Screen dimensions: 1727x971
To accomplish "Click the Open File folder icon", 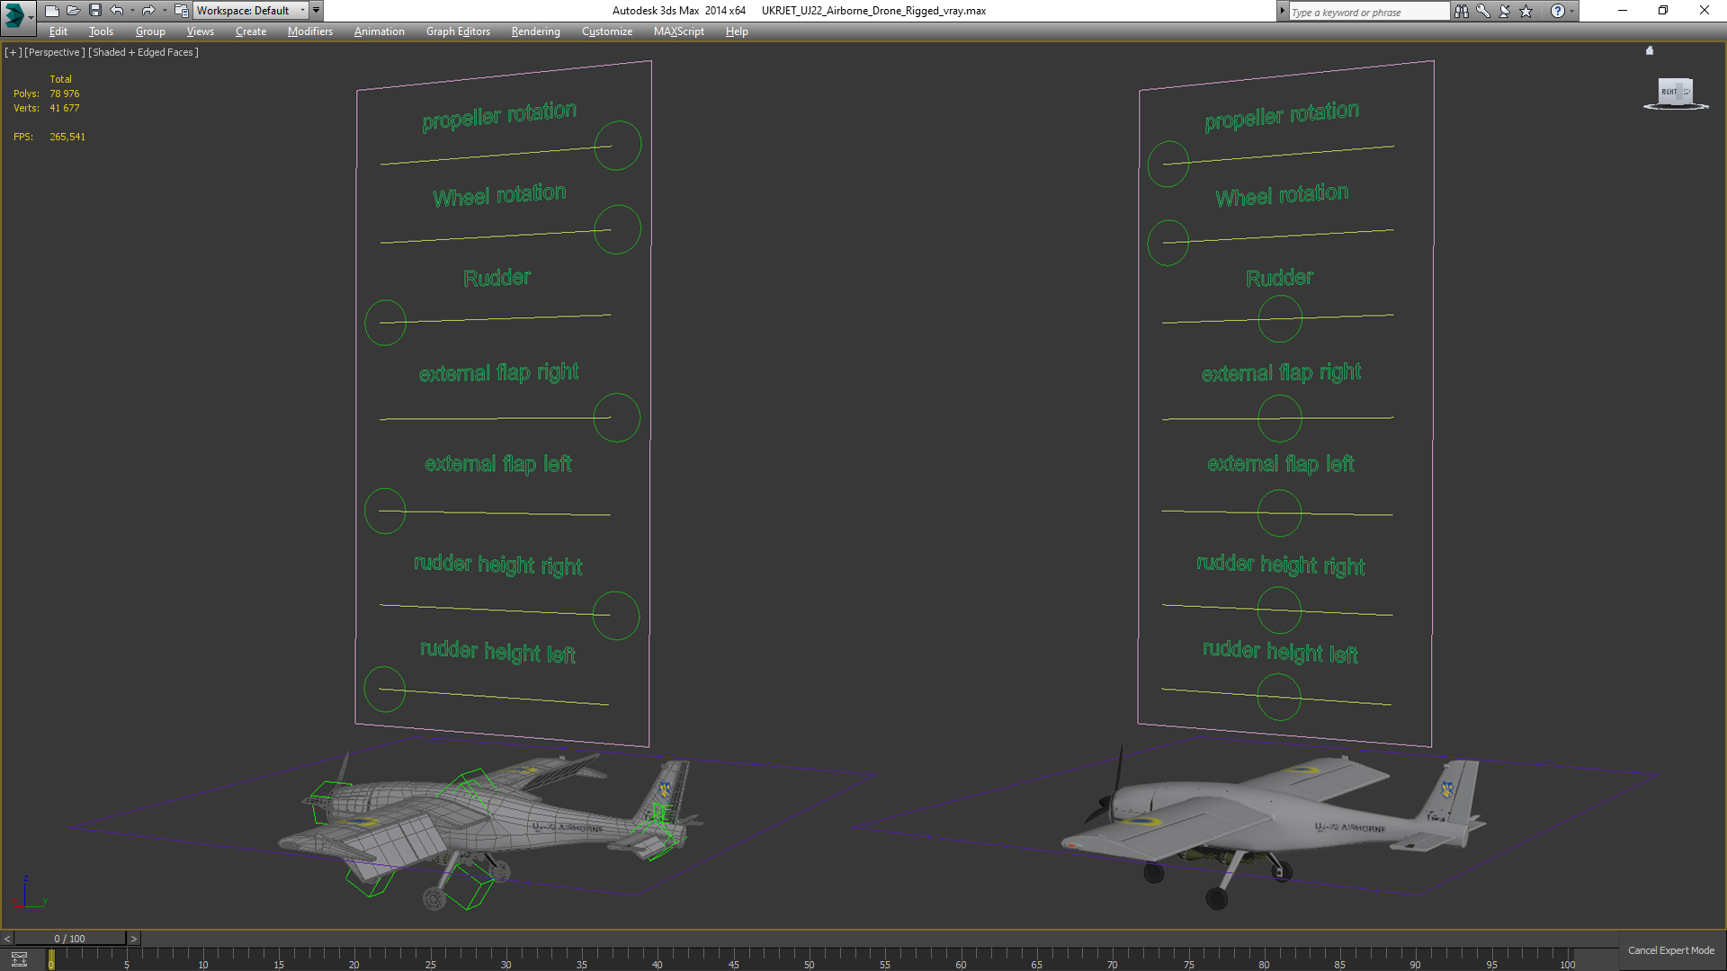I will pos(73,11).
